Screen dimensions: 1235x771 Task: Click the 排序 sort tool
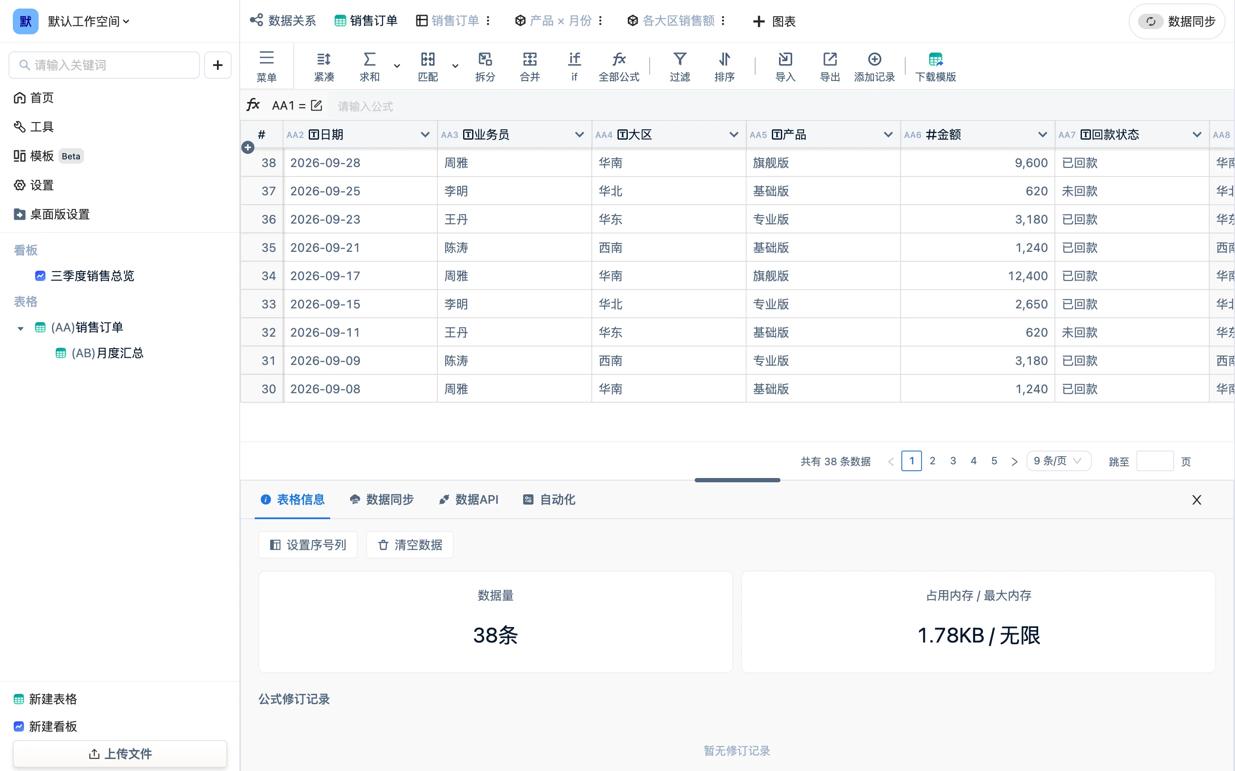coord(724,66)
